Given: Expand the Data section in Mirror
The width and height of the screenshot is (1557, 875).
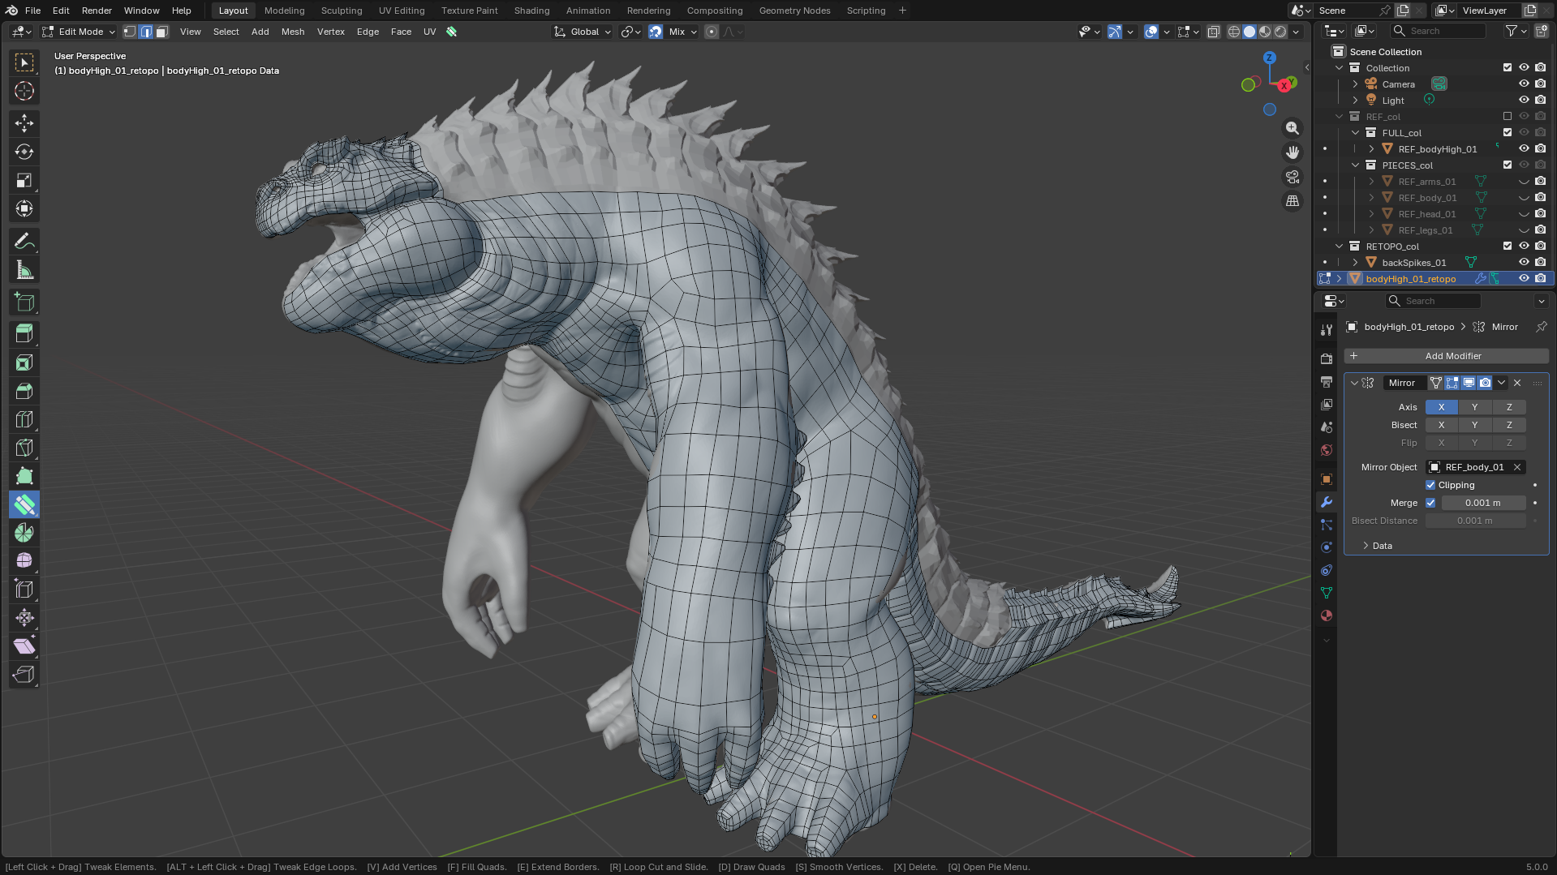Looking at the screenshot, I should click(1382, 546).
